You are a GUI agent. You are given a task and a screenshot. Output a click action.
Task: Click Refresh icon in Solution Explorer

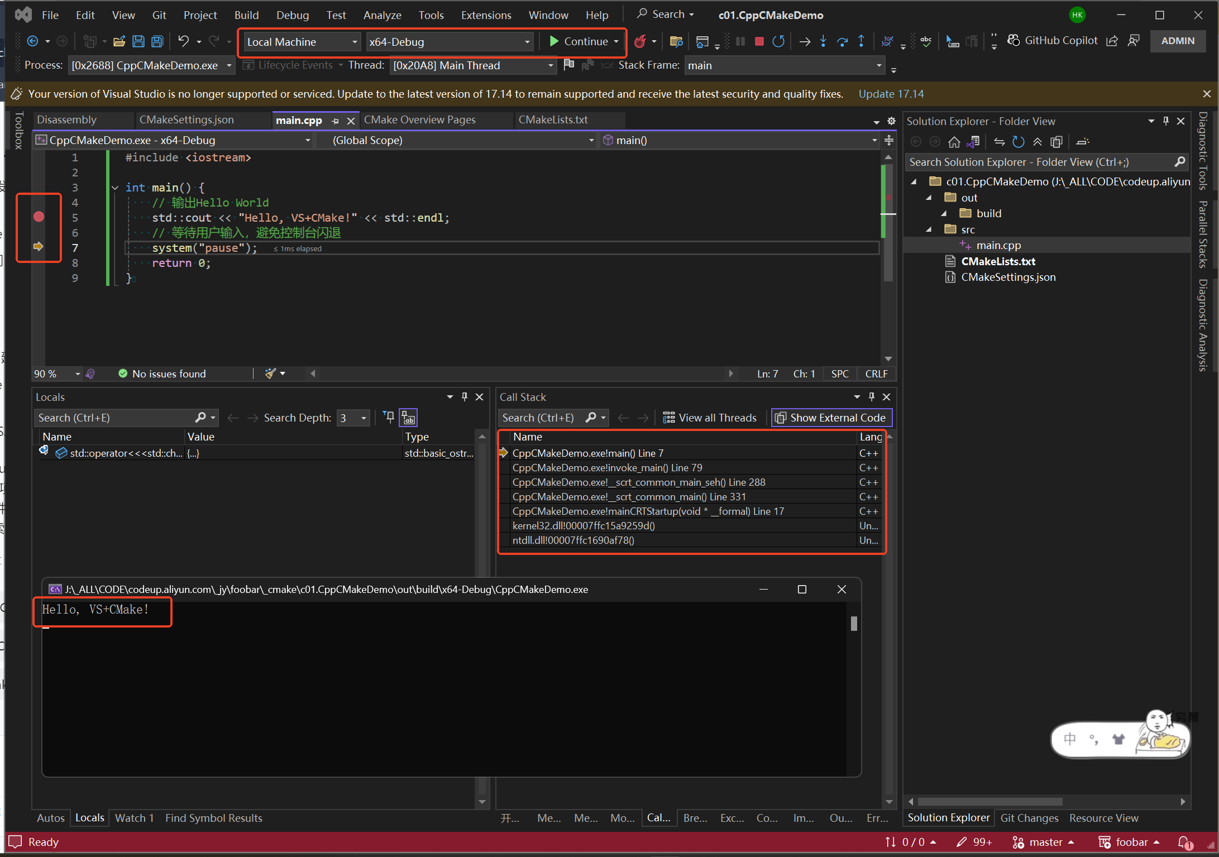[x=1019, y=142]
